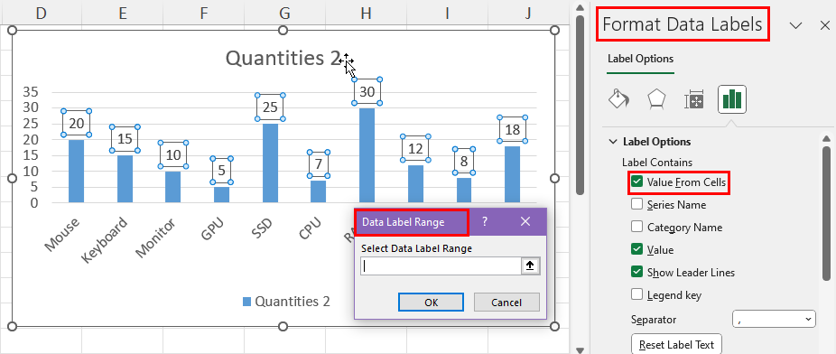Select data label 5 above GPU

coord(222,171)
